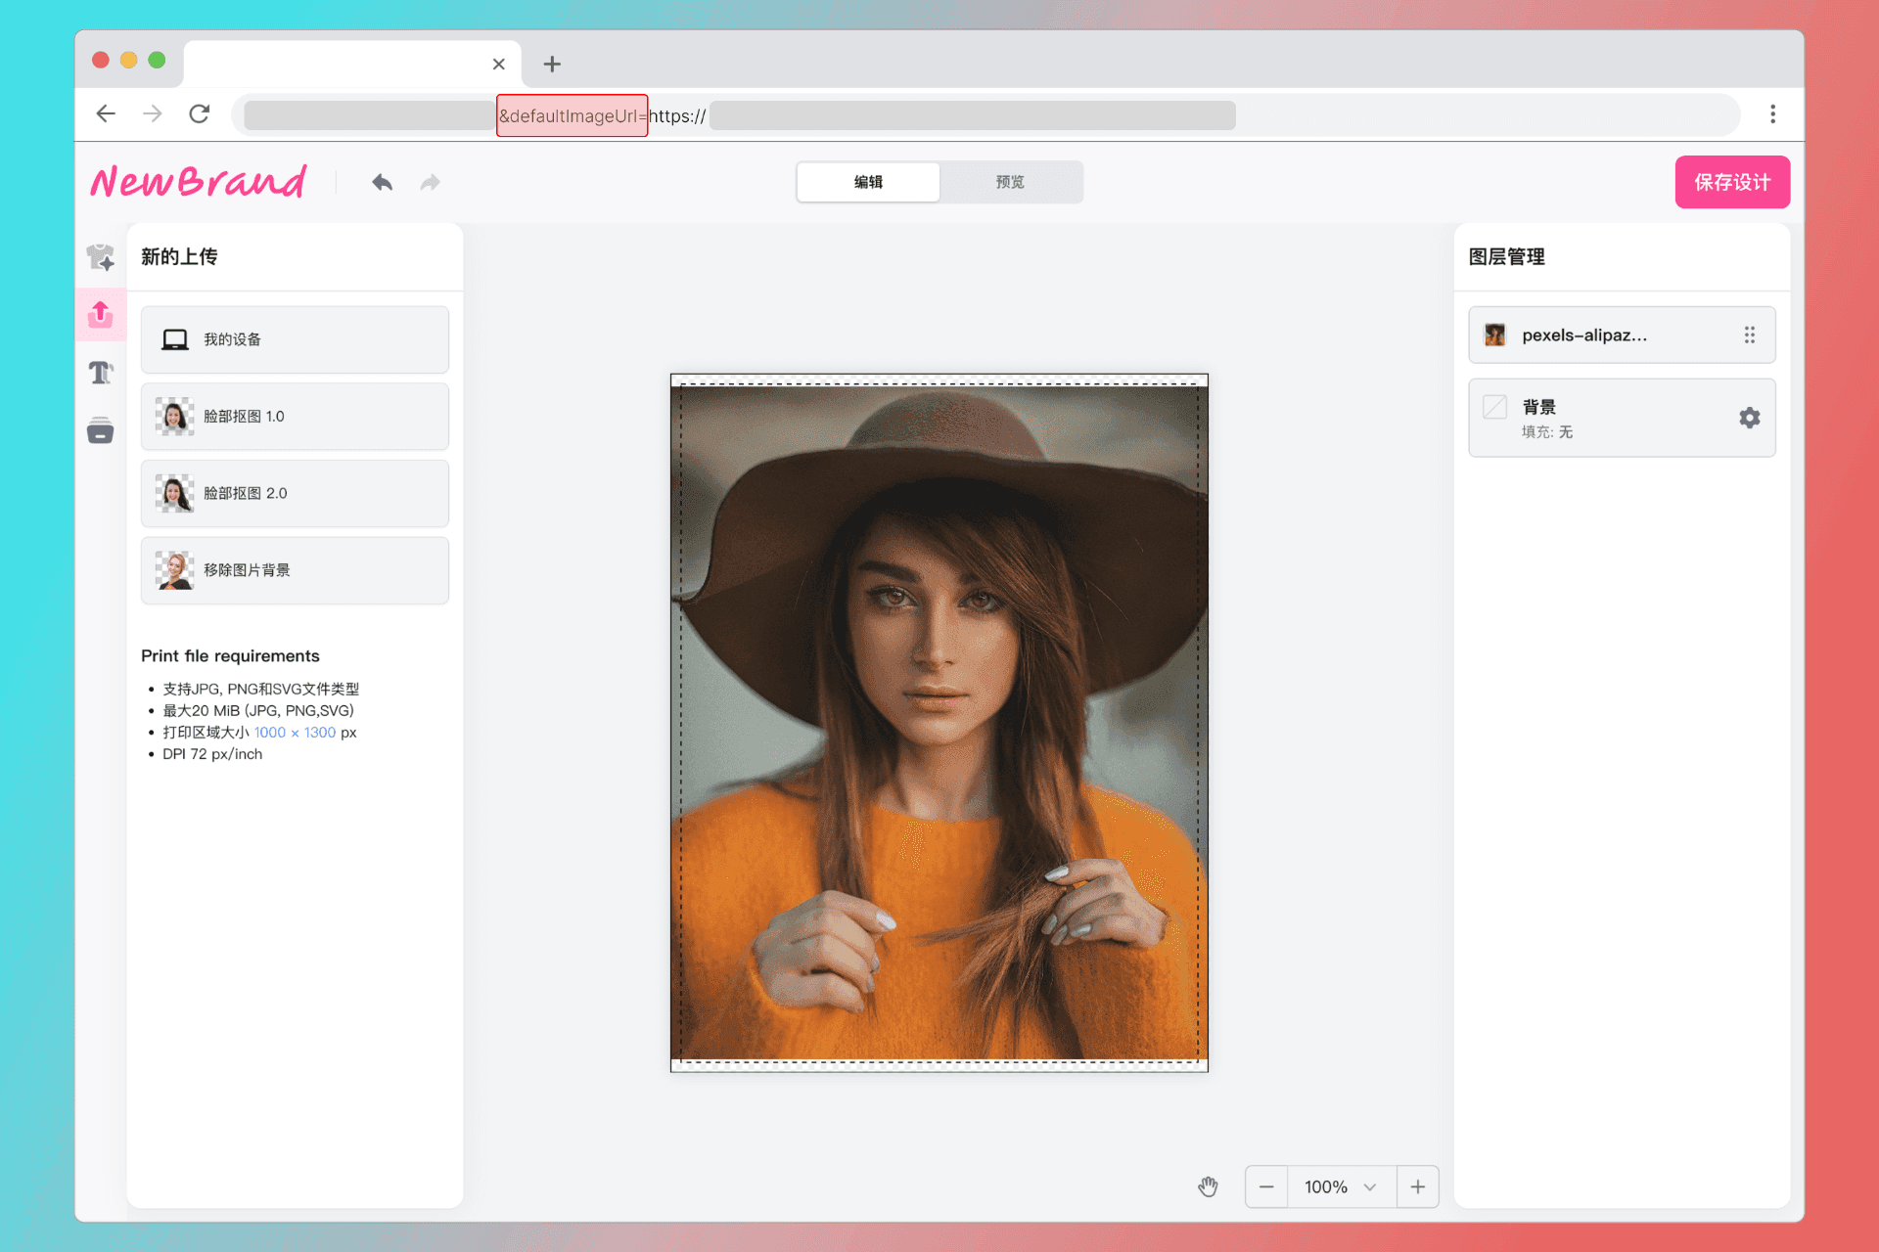Open the product T-shirt sidebar icon
Screen dimensions: 1879x1252
point(100,257)
